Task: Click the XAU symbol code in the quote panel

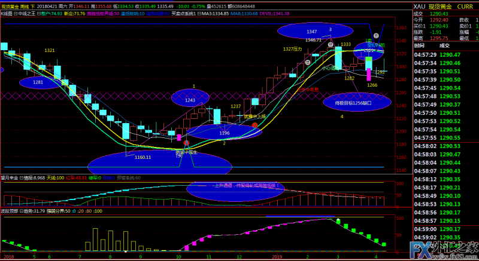Action: click(x=421, y=7)
